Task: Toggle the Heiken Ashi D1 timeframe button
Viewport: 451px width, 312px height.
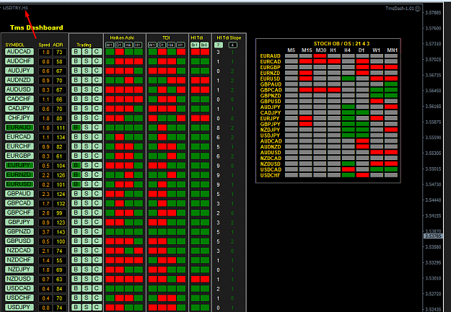Action: pyautogui.click(x=119, y=45)
